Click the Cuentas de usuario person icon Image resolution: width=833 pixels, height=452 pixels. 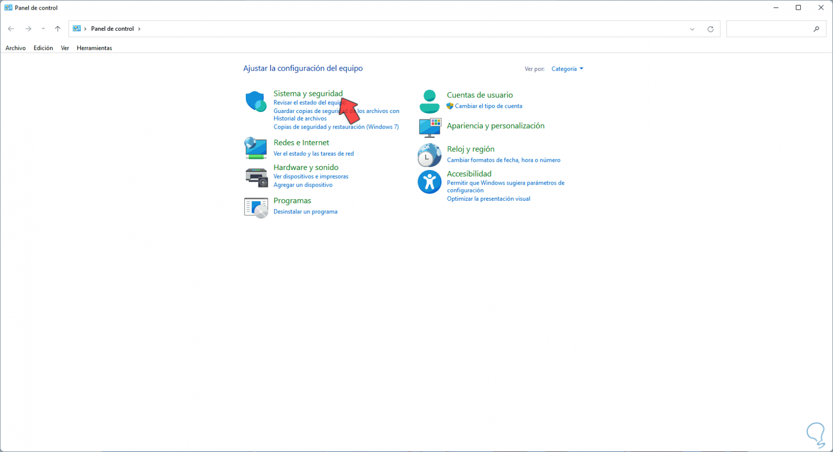(x=430, y=101)
